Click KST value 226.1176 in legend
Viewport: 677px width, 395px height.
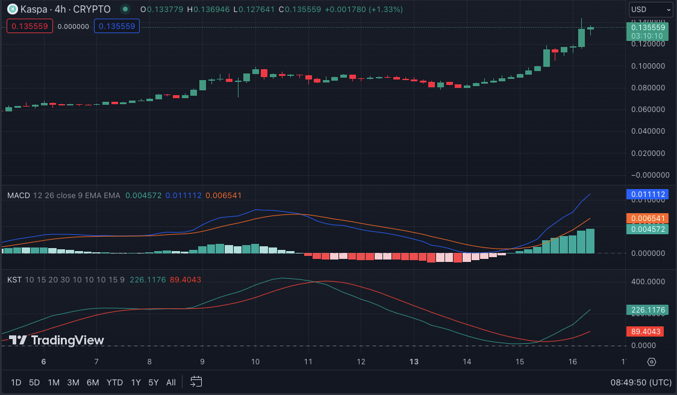coord(148,280)
